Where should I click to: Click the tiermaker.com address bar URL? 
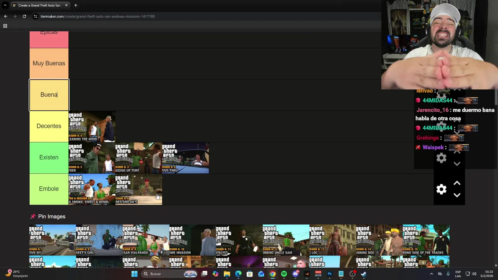[98, 16]
